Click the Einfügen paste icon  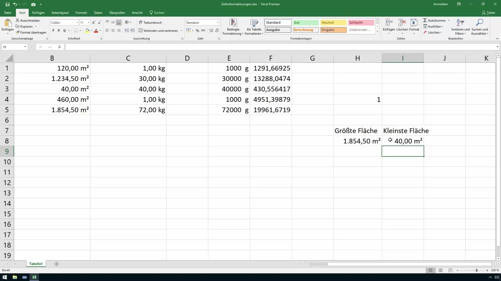coord(8,23)
